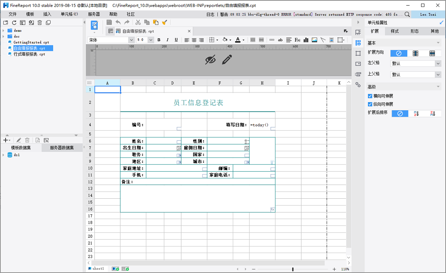Insert formula using the F(x) icon

(297, 40)
